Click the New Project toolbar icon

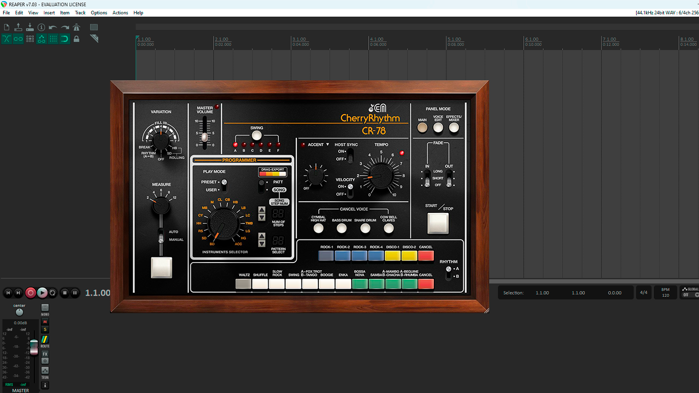coord(7,27)
